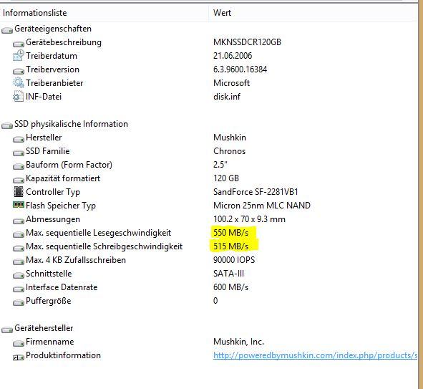
Task: Click the Abmessungen row icon
Action: 19,221
